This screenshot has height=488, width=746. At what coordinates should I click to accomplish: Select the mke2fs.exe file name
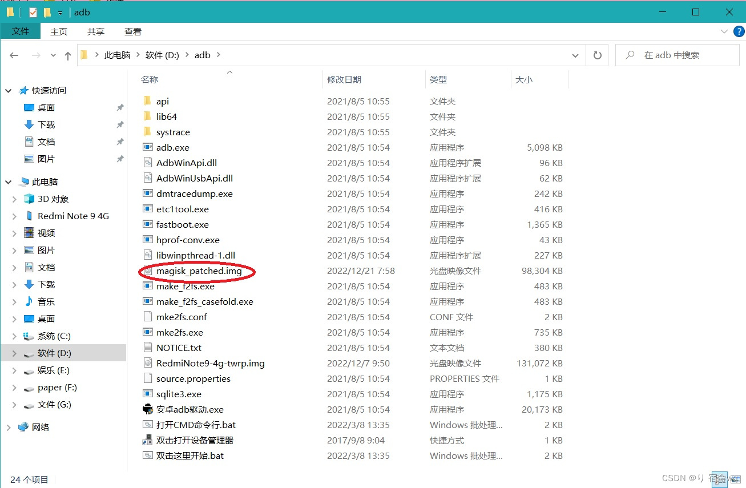(x=180, y=332)
